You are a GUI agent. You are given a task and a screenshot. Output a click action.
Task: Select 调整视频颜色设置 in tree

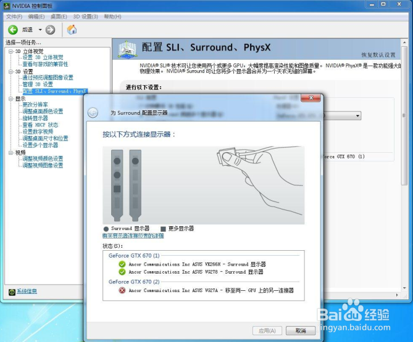[x=43, y=159]
